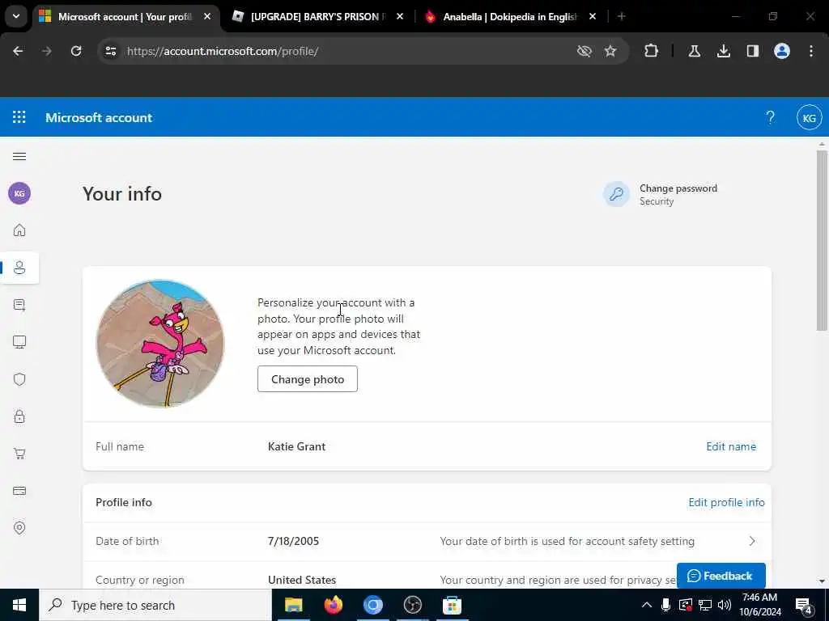Select the Your info person icon
Screen dimensions: 829x621
point(19,268)
